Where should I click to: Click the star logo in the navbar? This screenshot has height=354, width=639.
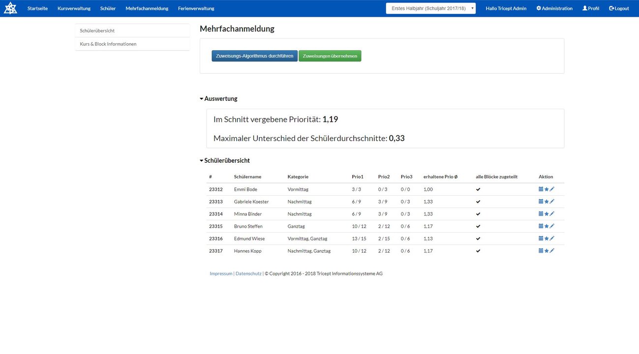pos(11,8)
